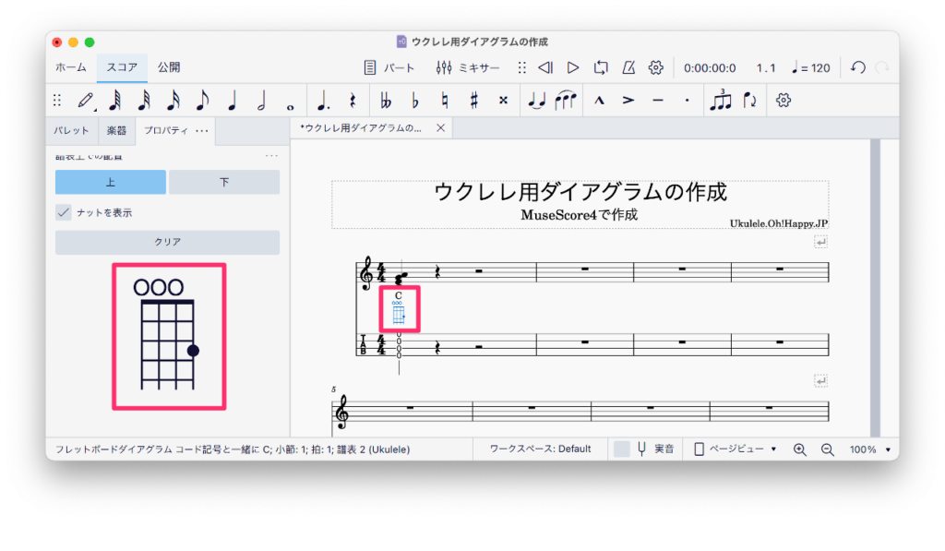Go to the ホーム tab
Image resolution: width=945 pixels, height=551 pixels.
[x=71, y=67]
